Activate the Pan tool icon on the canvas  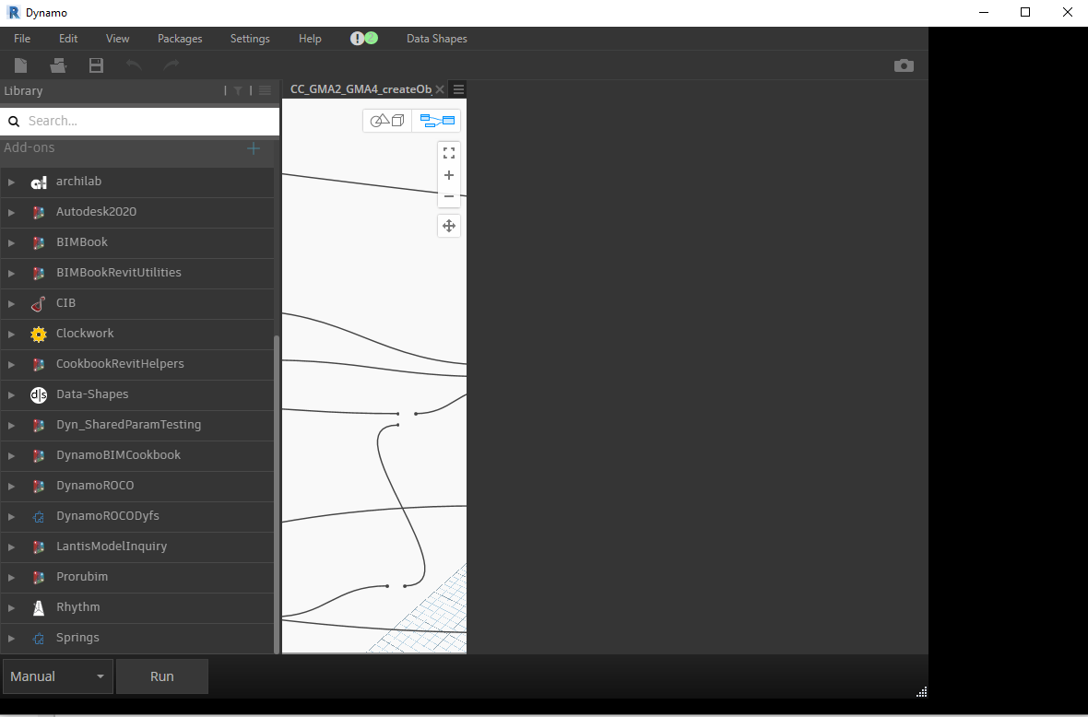click(x=449, y=225)
